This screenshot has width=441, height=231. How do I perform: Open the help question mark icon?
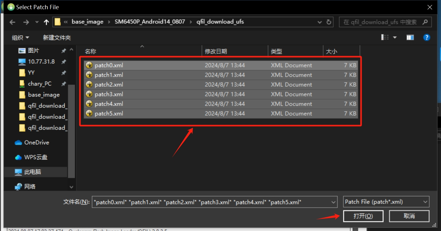click(x=426, y=37)
